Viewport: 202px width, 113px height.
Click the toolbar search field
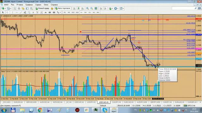(183, 8)
